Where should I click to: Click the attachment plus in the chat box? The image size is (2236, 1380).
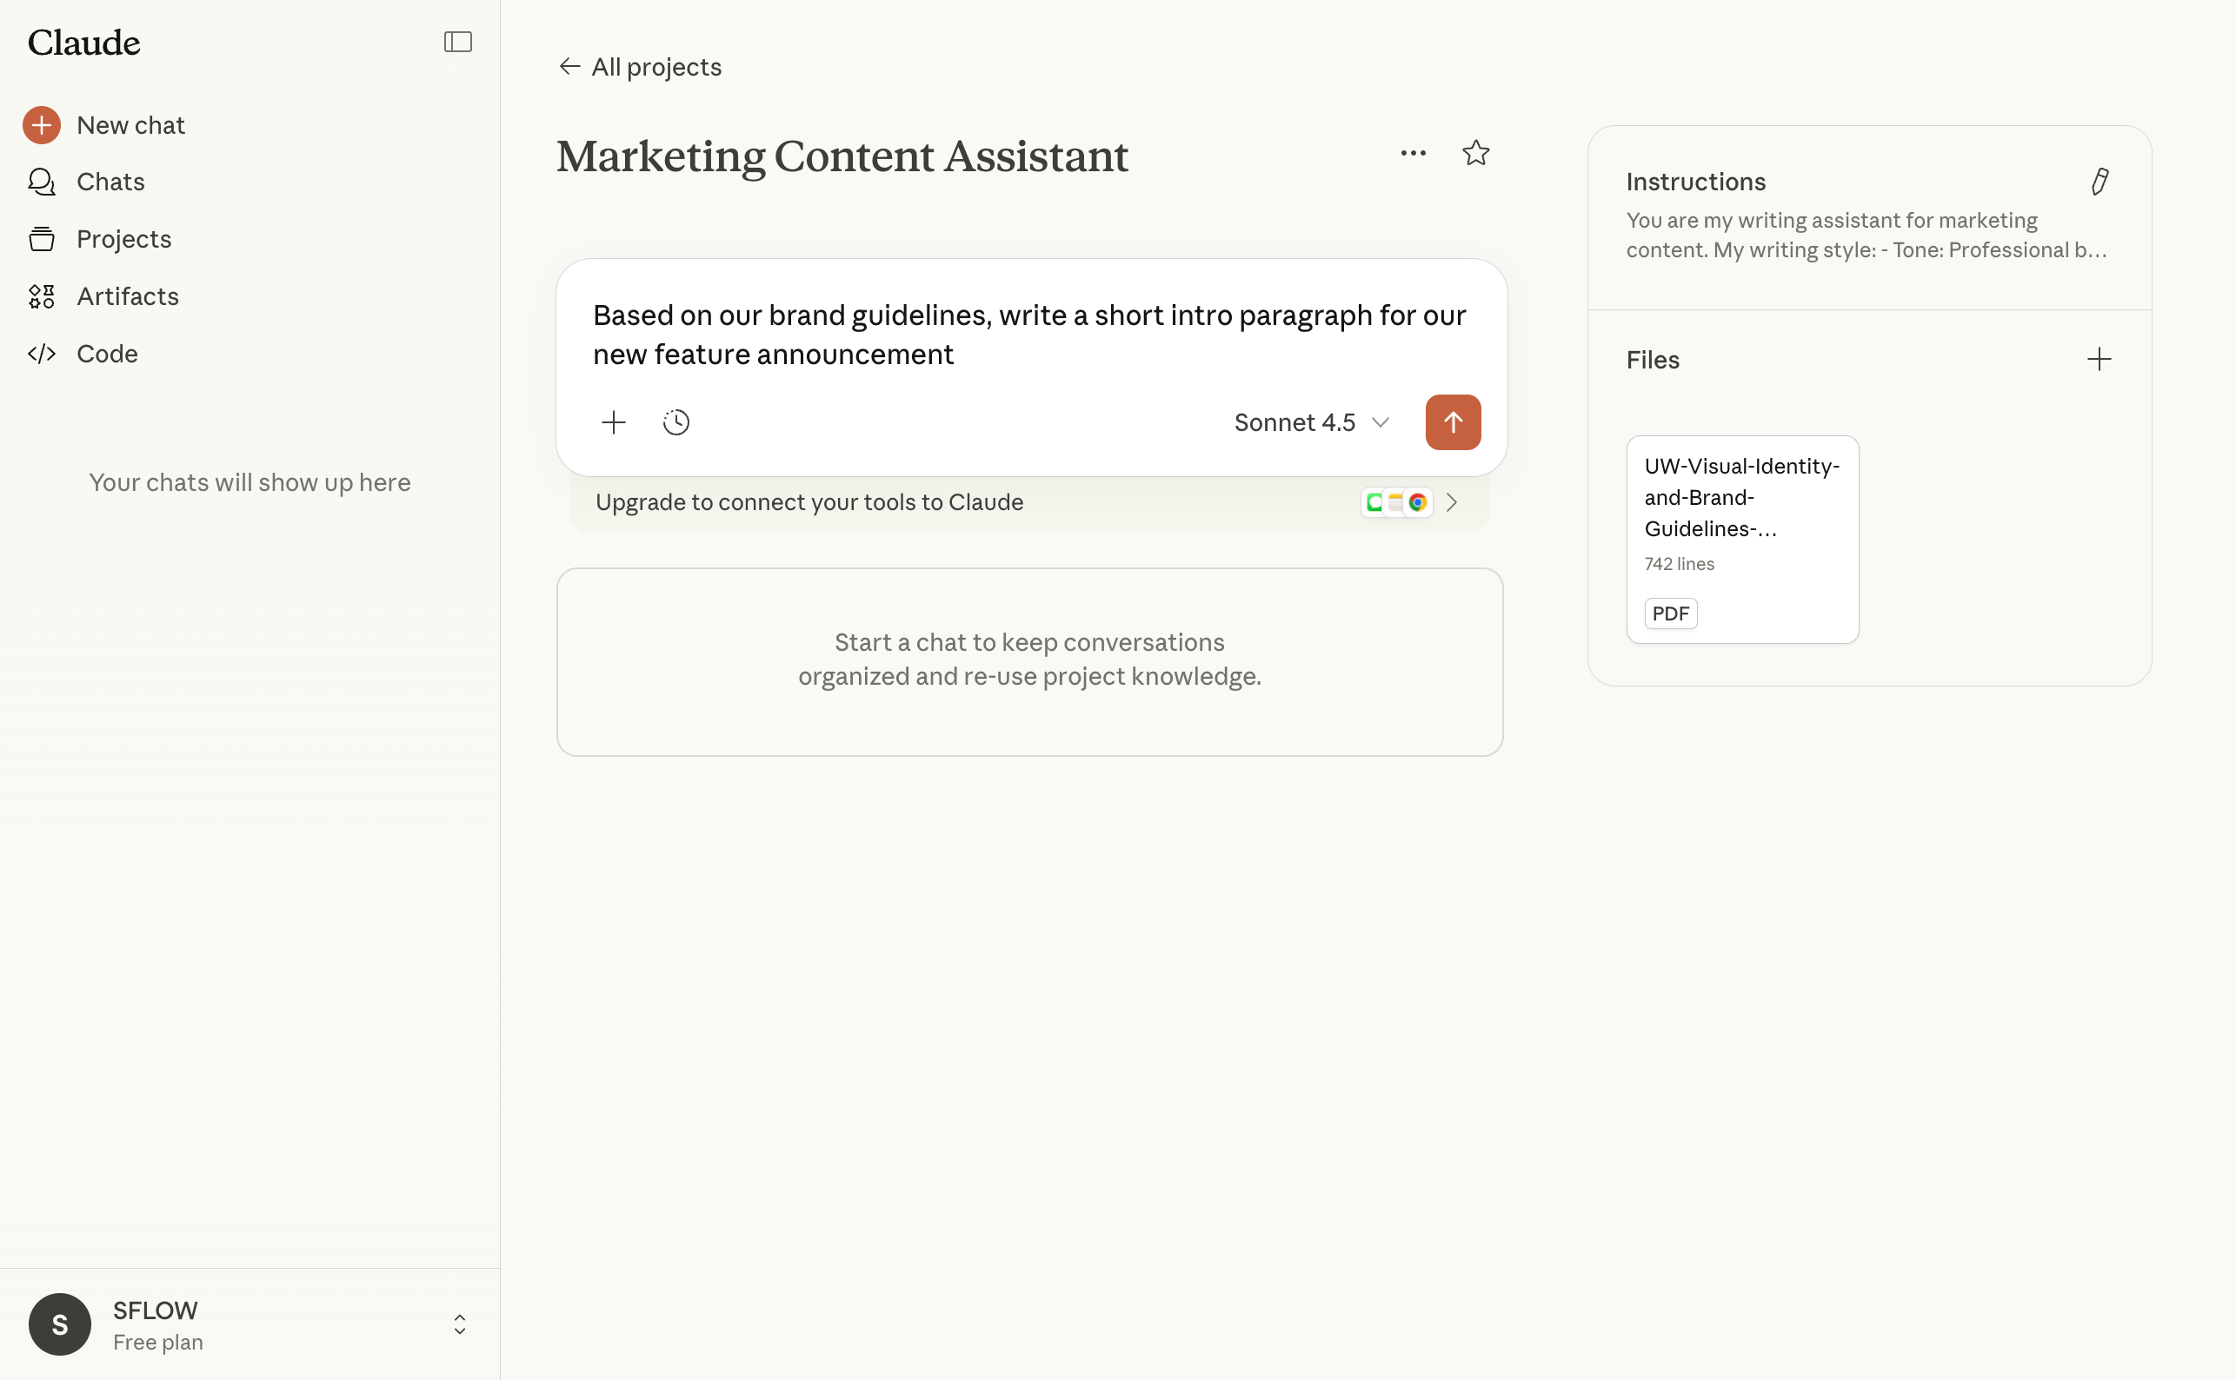(614, 422)
